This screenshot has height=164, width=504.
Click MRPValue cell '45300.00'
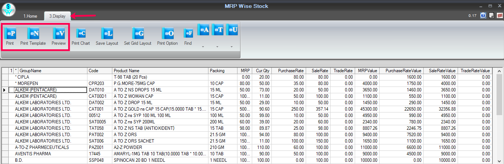pos(367,109)
